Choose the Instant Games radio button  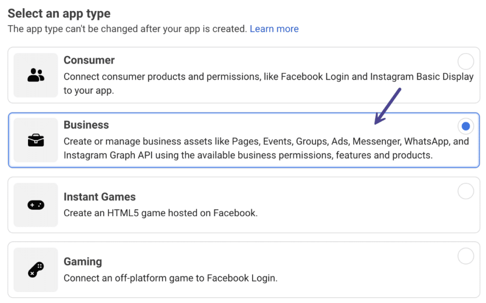tap(466, 191)
